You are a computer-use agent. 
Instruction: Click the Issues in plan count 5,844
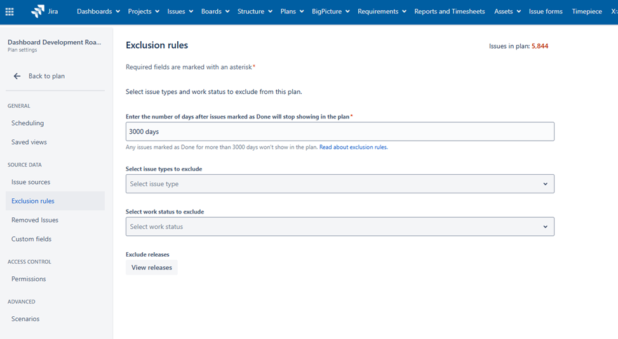coord(540,46)
